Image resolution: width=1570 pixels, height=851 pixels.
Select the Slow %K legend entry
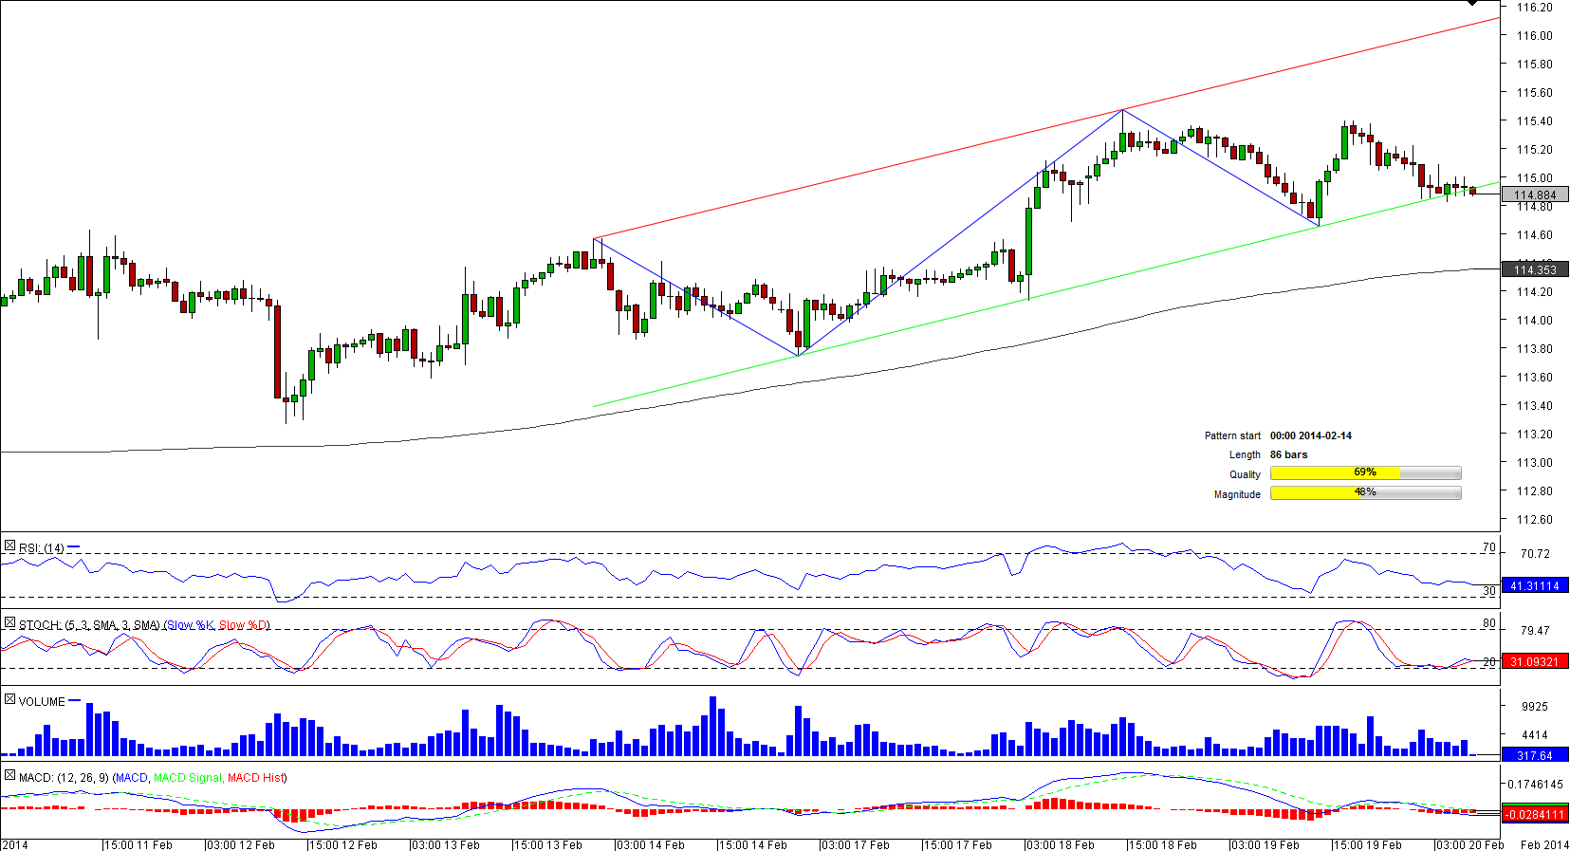(x=191, y=625)
